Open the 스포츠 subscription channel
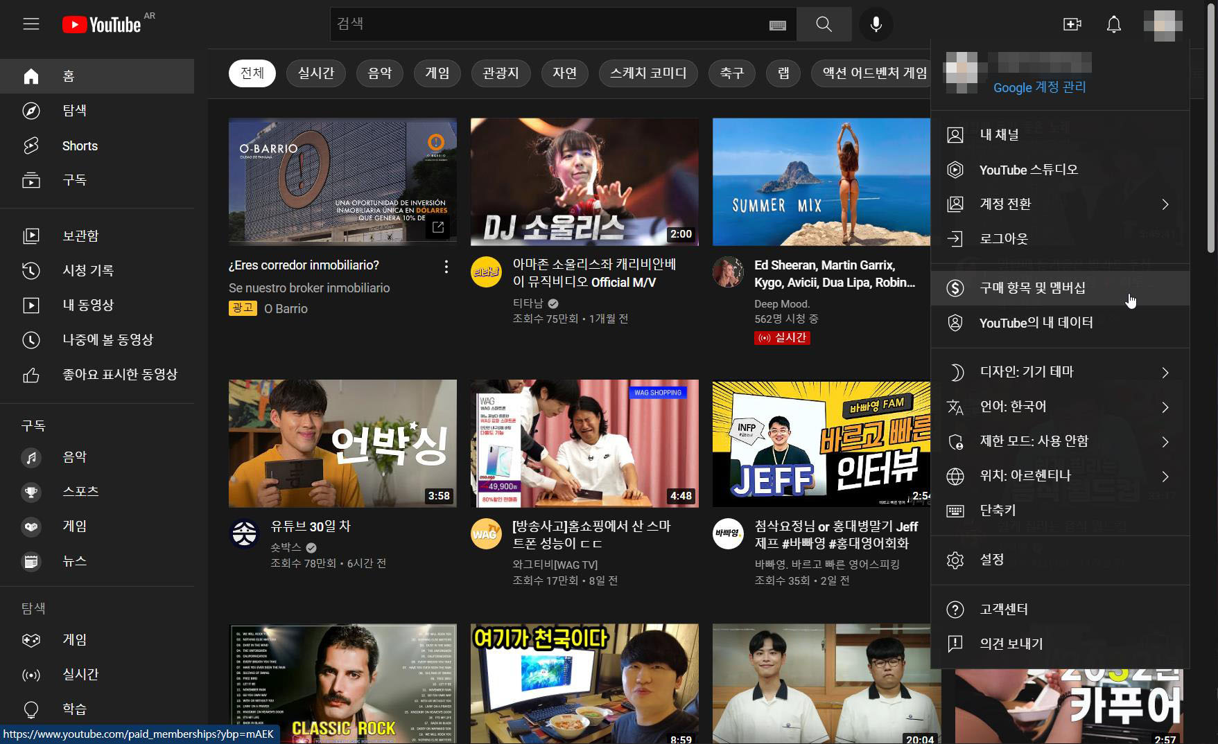Viewport: 1218px width, 744px height. coord(97,492)
